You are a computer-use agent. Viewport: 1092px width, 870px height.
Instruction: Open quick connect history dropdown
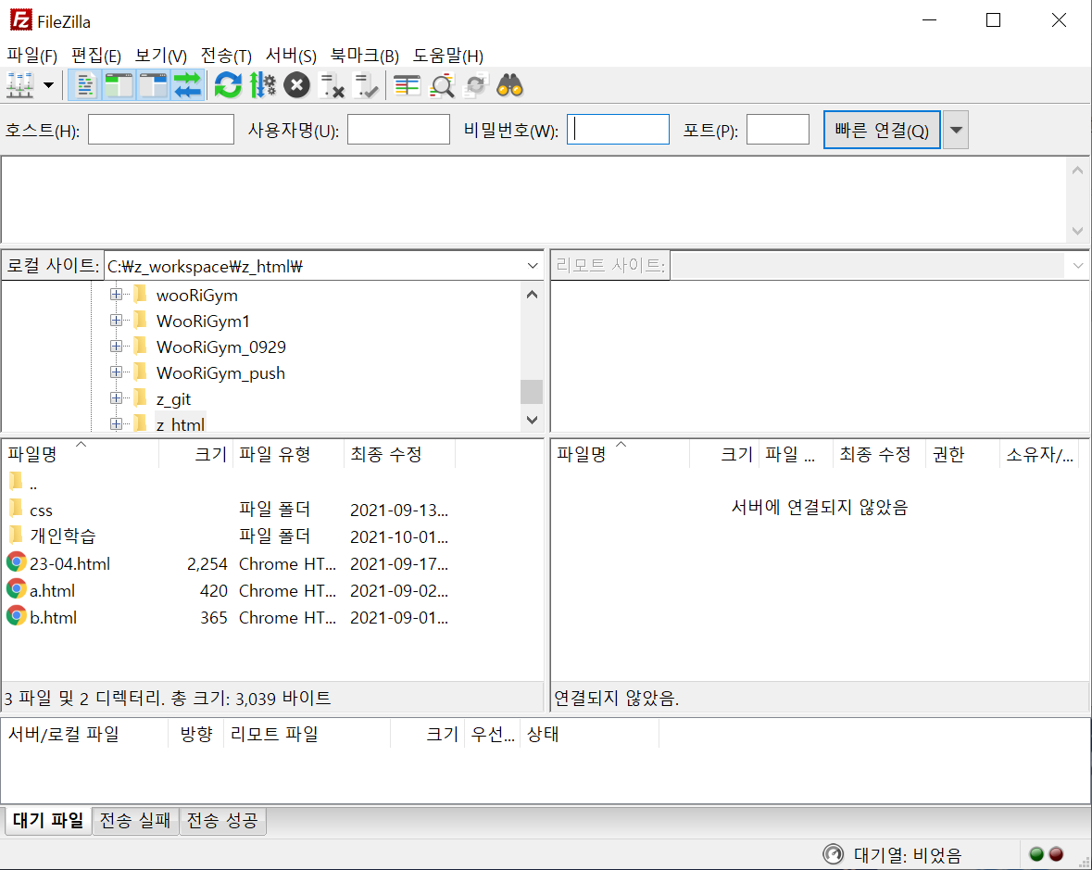point(956,130)
